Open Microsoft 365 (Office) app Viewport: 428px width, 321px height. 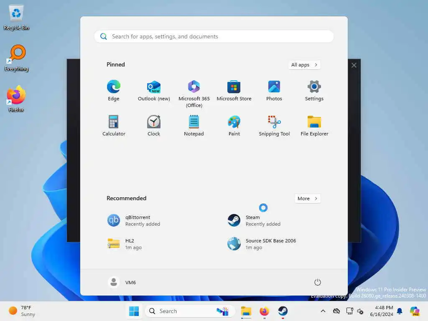194,94
